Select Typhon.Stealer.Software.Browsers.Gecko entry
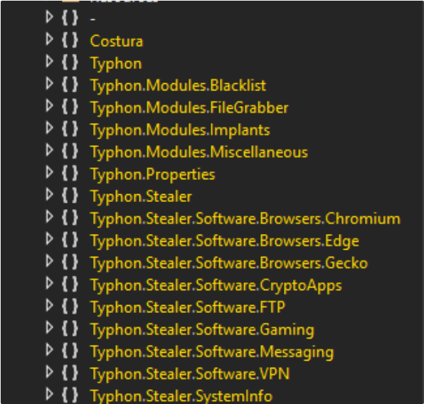 pos(229,263)
